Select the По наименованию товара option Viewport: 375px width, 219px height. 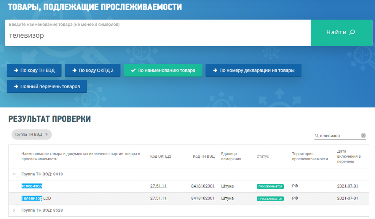coord(163,70)
